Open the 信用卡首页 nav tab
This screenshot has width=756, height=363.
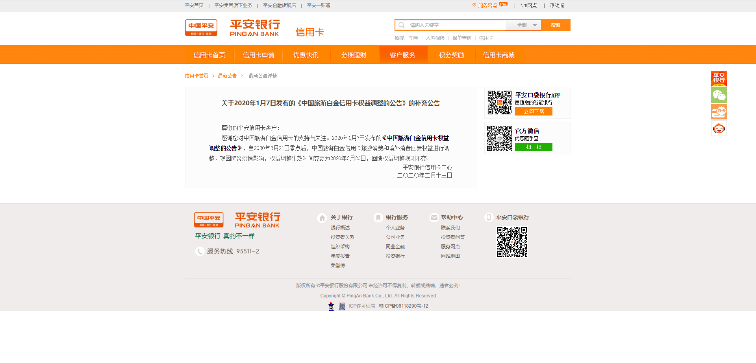pos(209,55)
